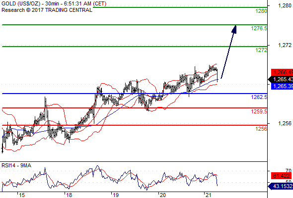293x198 pixels.
Task: Select the black 1,265.43 current price marker
Action: (281, 79)
